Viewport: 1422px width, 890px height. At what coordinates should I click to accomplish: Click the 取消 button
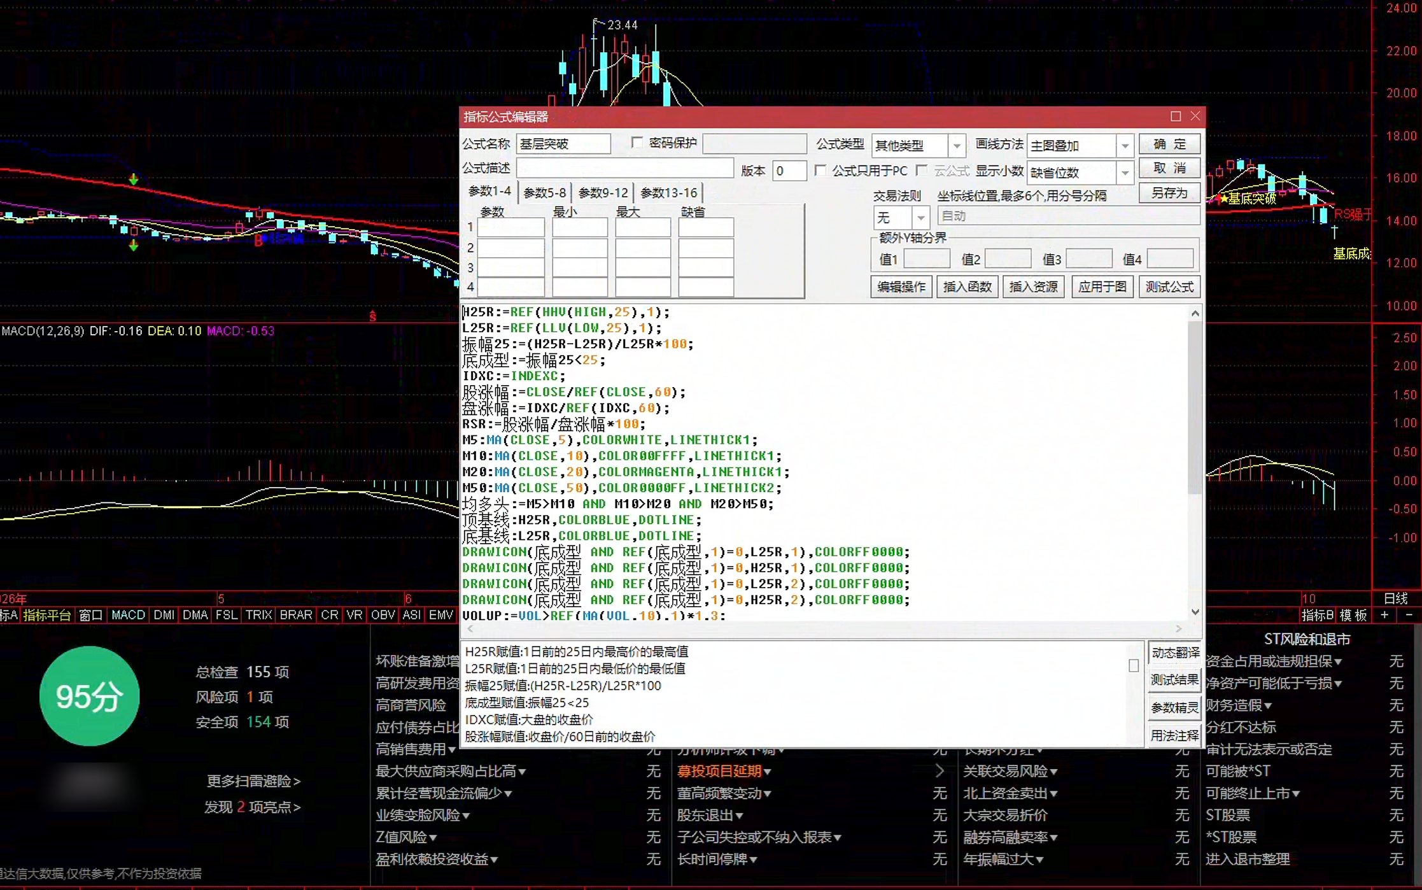(x=1170, y=168)
